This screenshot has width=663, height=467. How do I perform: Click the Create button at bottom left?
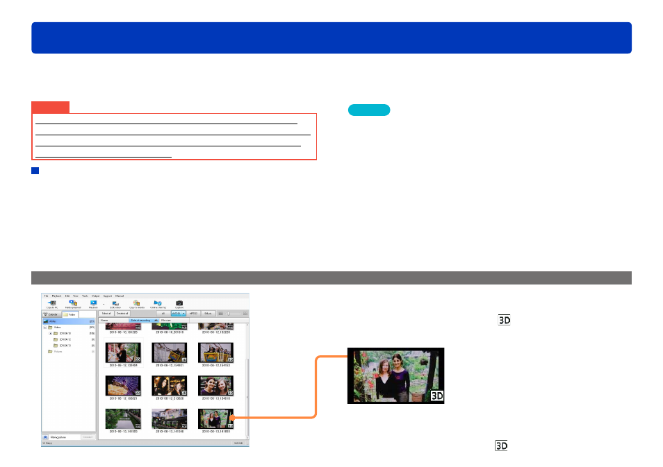(88, 437)
